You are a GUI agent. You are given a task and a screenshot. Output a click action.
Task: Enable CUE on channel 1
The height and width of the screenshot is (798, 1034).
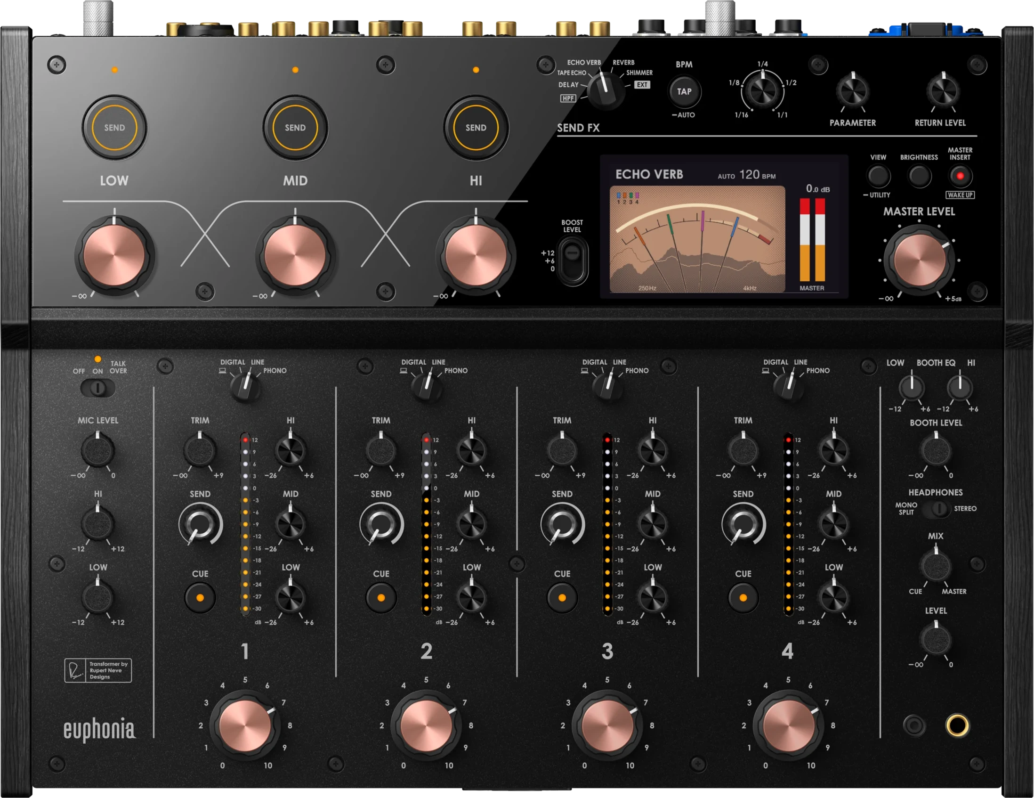coord(200,598)
